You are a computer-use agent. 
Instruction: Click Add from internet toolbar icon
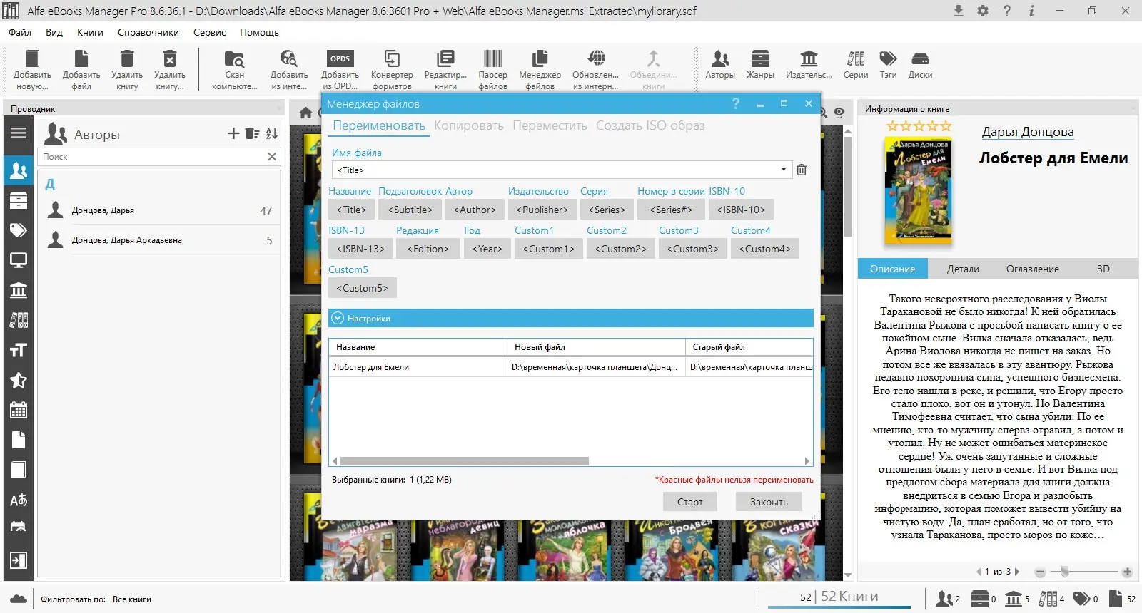click(288, 58)
